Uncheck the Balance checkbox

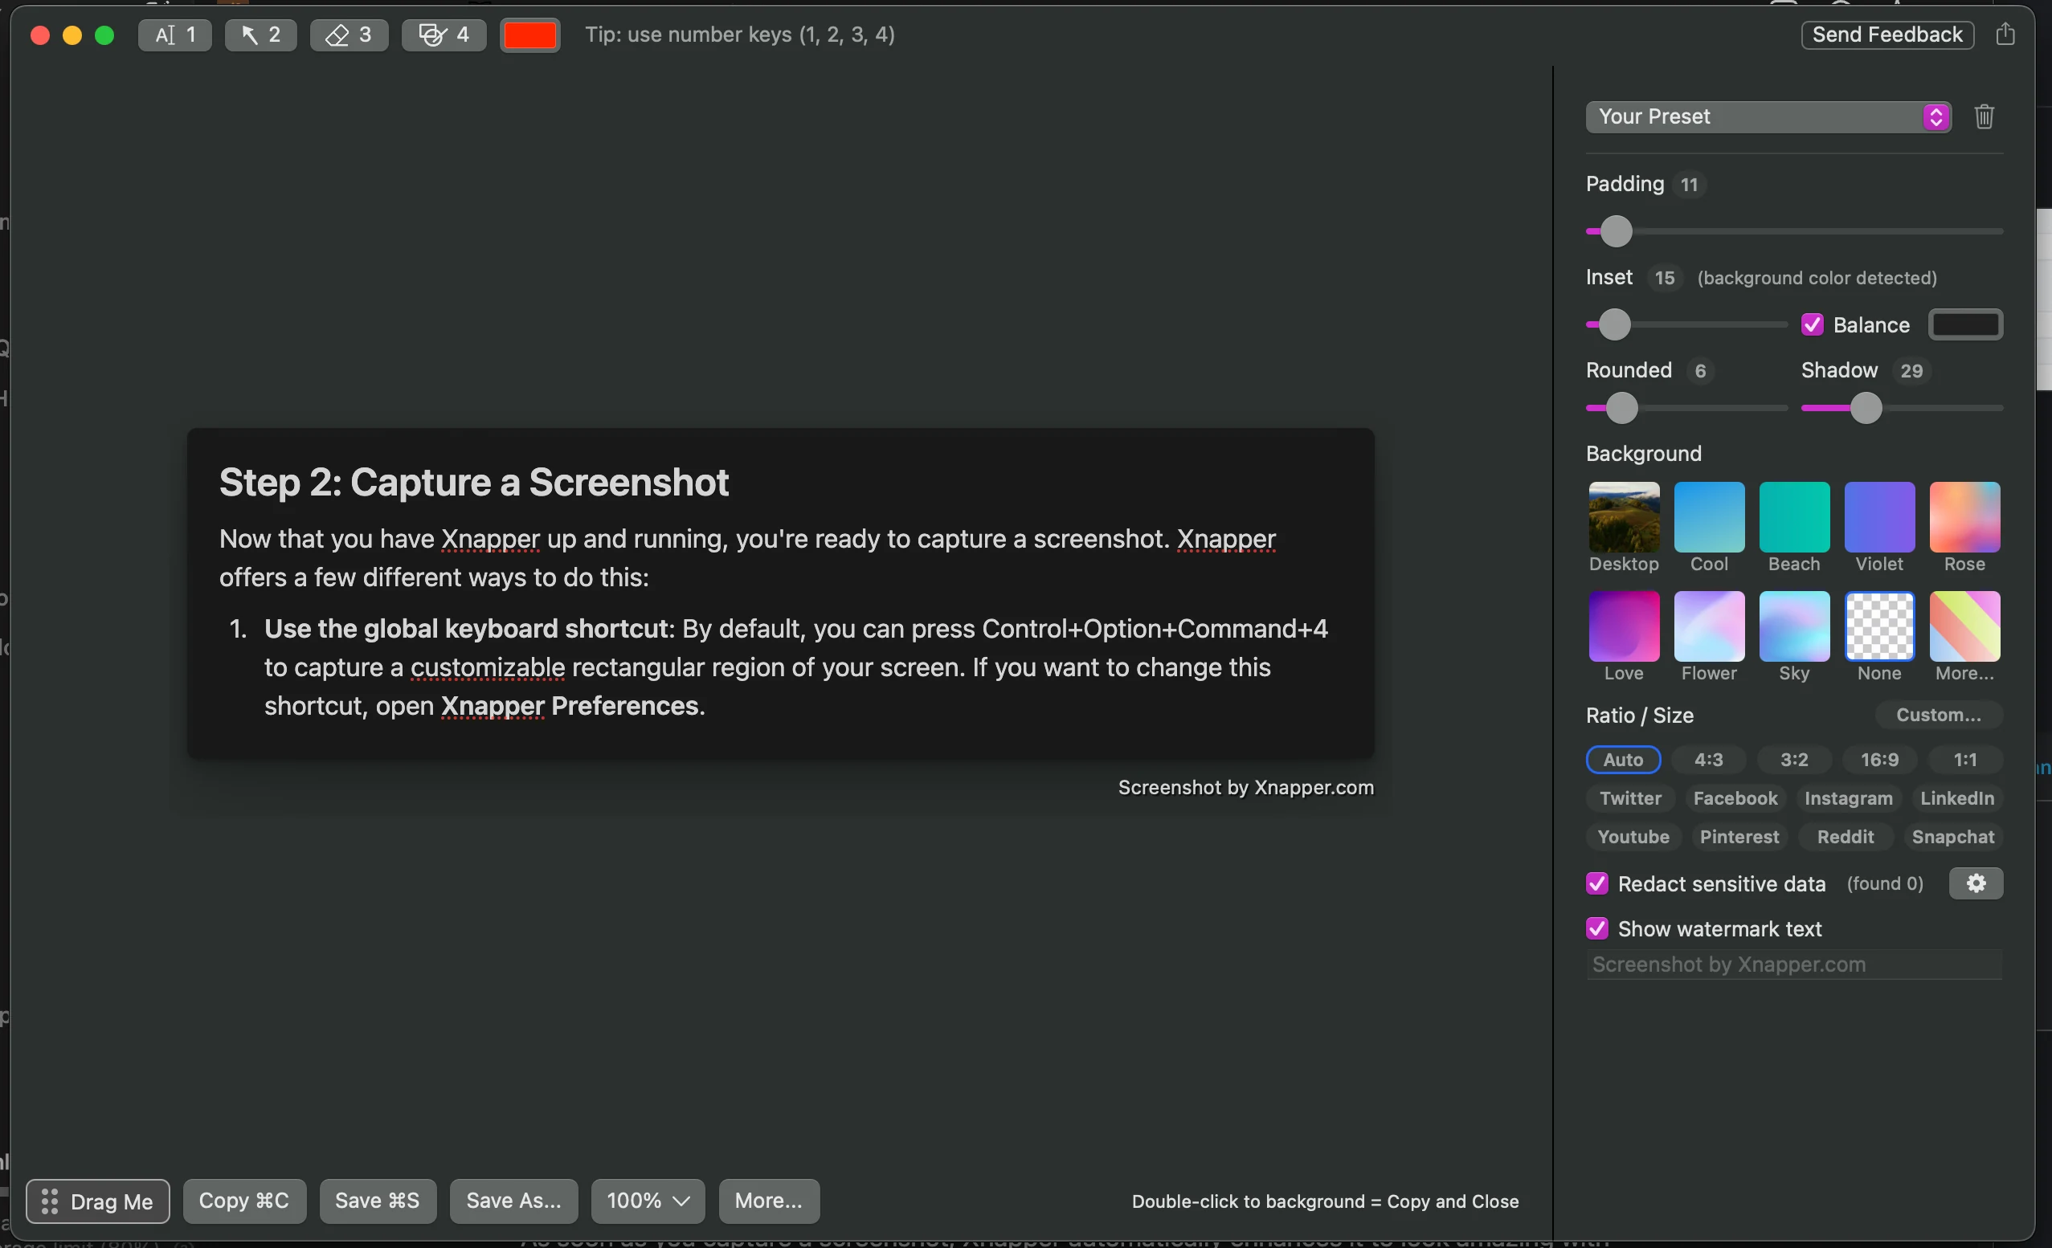pyautogui.click(x=1812, y=324)
